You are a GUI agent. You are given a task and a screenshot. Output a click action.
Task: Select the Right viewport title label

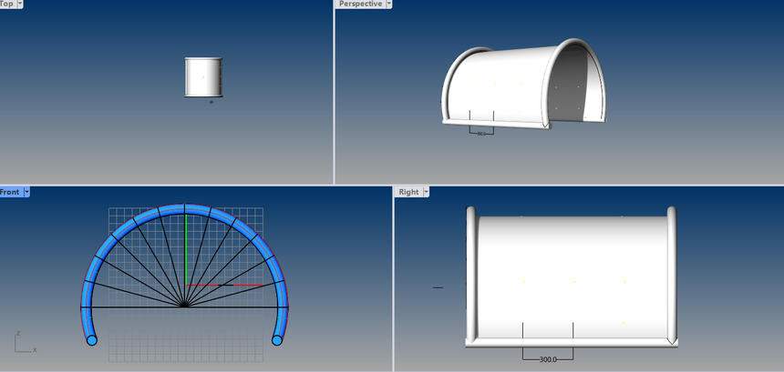pos(408,192)
